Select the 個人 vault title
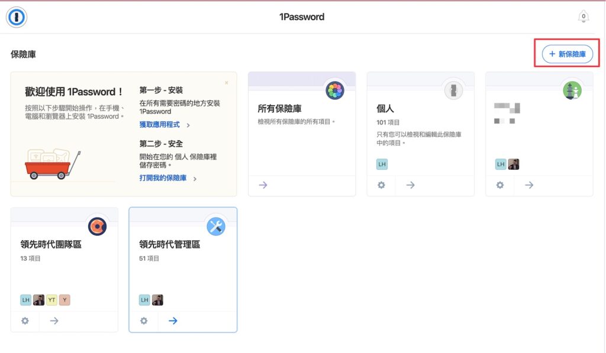Screen dimensions: 606x353 pyautogui.click(x=385, y=109)
